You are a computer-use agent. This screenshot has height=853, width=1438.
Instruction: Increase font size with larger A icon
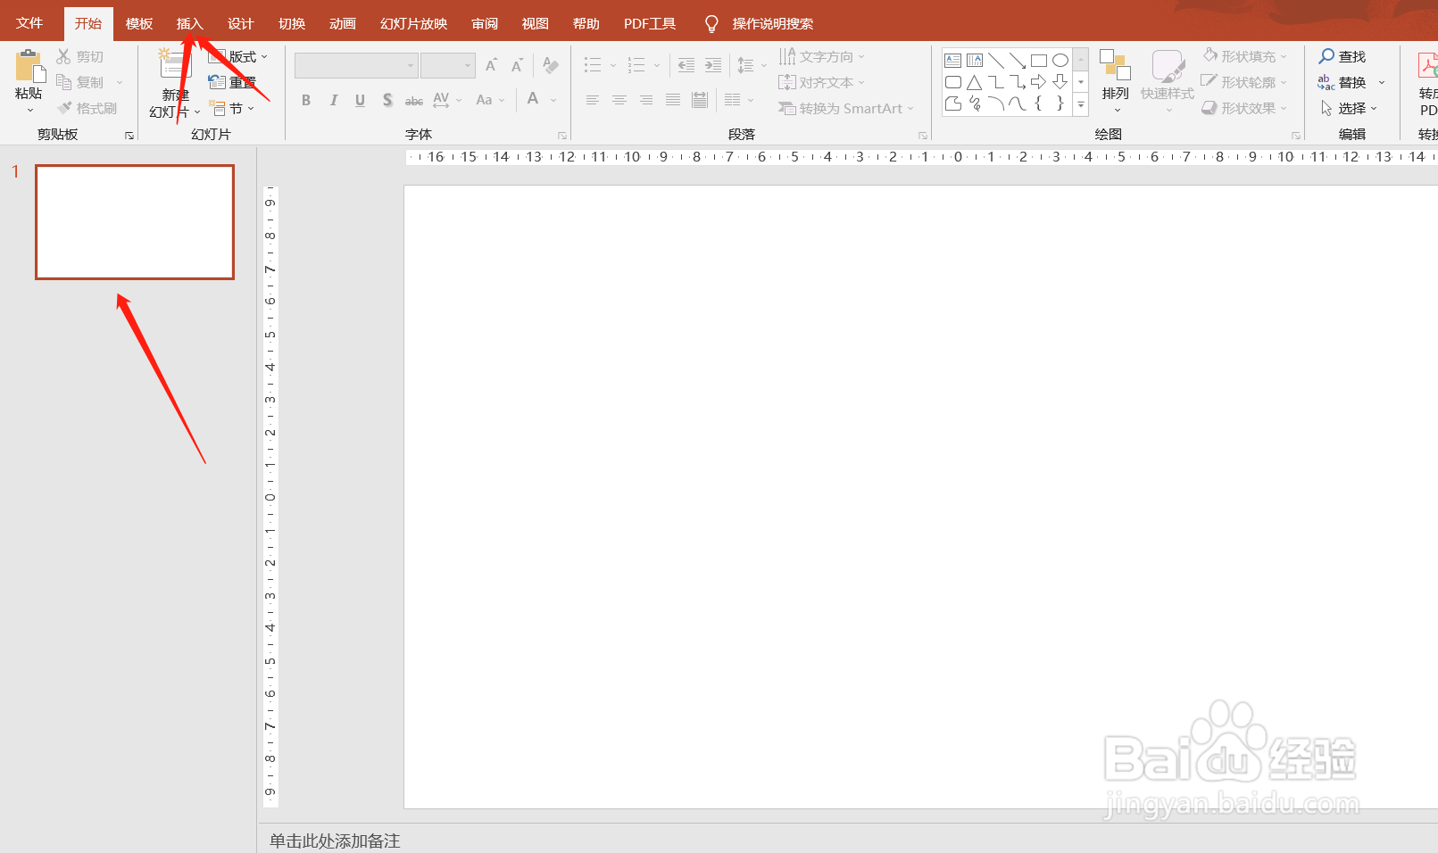[x=491, y=65]
